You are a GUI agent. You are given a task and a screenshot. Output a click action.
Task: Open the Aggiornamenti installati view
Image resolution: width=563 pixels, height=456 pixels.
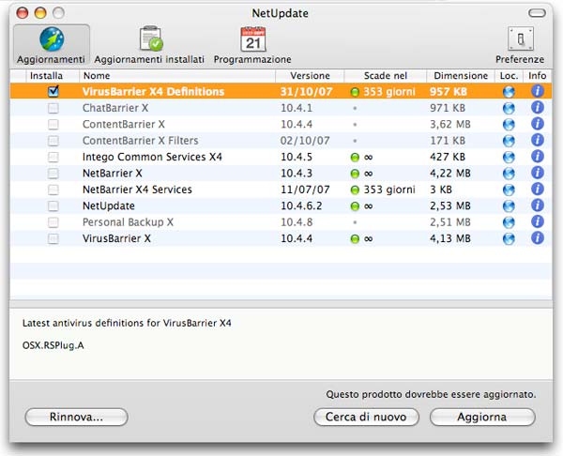(149, 44)
